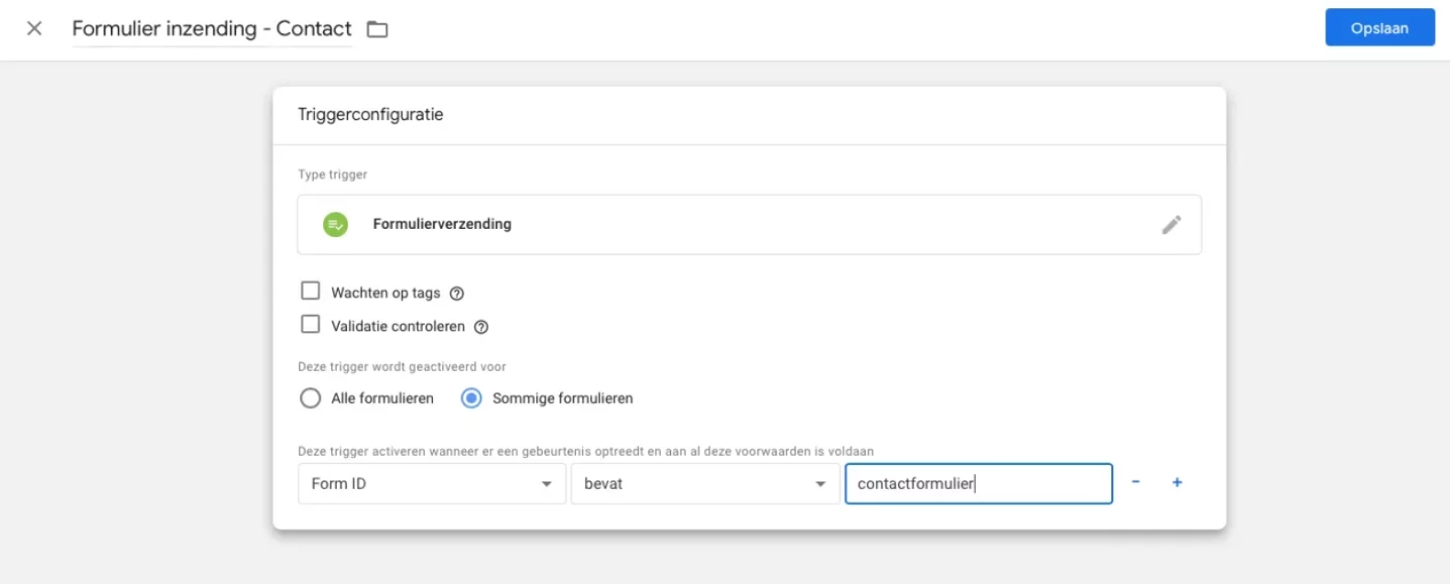This screenshot has height=584, width=1450.
Task: Expand the bevat operator dropdown
Action: [x=705, y=483]
